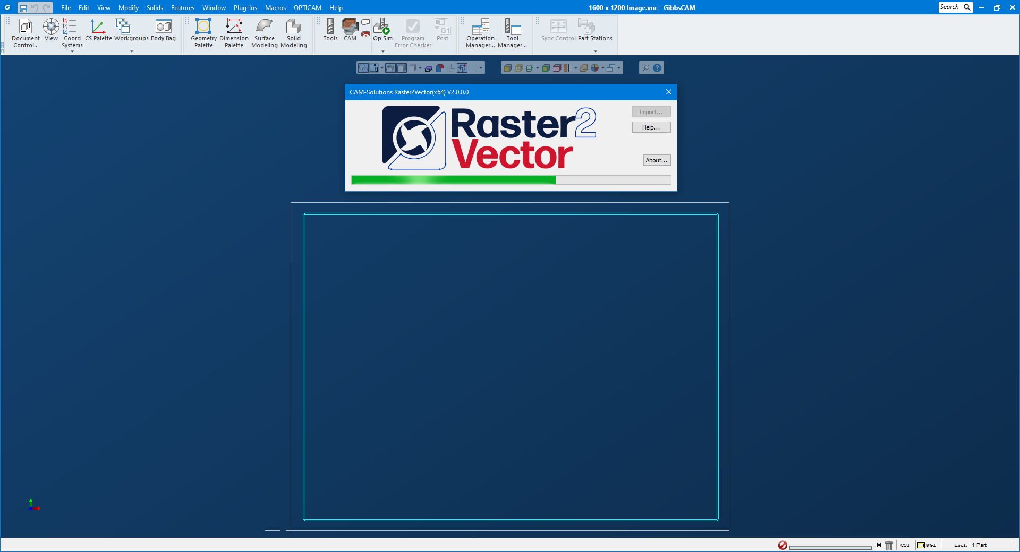
Task: Open the Body Bag
Action: pos(163,30)
